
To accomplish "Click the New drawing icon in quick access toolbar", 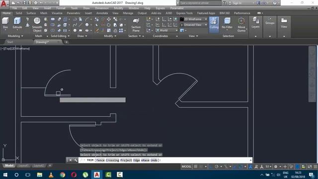I will (x=13, y=3).
